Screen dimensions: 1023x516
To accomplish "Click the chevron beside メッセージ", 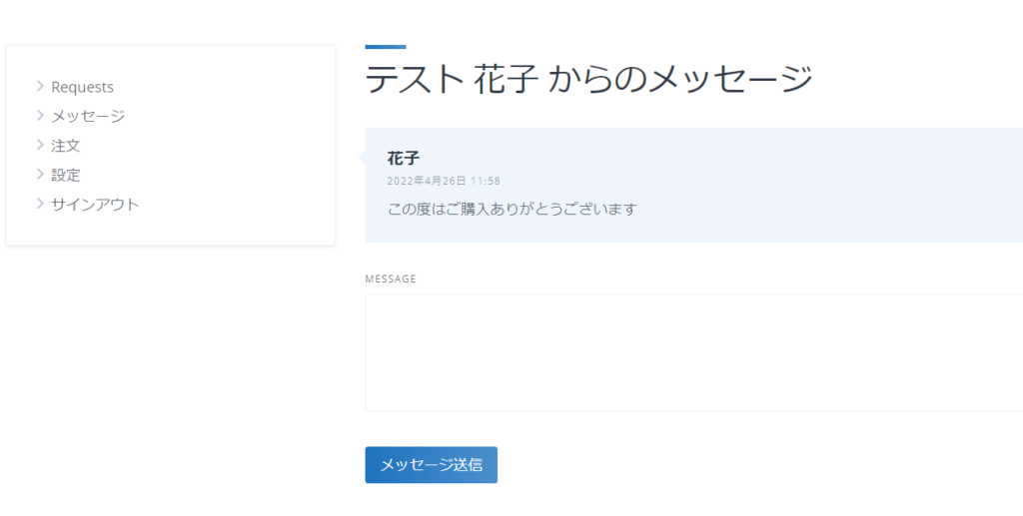I will pyautogui.click(x=40, y=116).
